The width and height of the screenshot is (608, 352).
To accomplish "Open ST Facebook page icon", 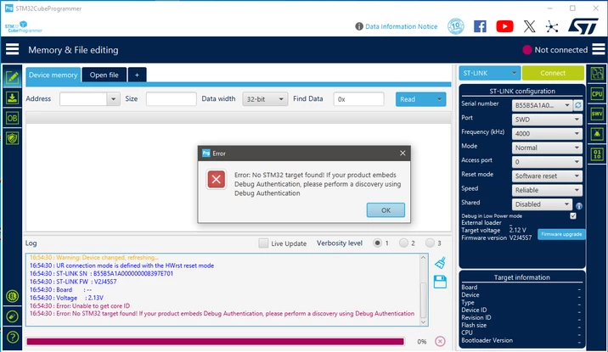I will pyautogui.click(x=480, y=26).
